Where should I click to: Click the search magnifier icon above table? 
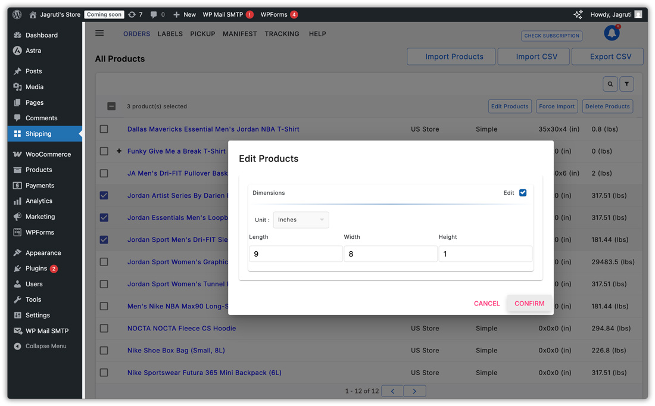coord(610,84)
